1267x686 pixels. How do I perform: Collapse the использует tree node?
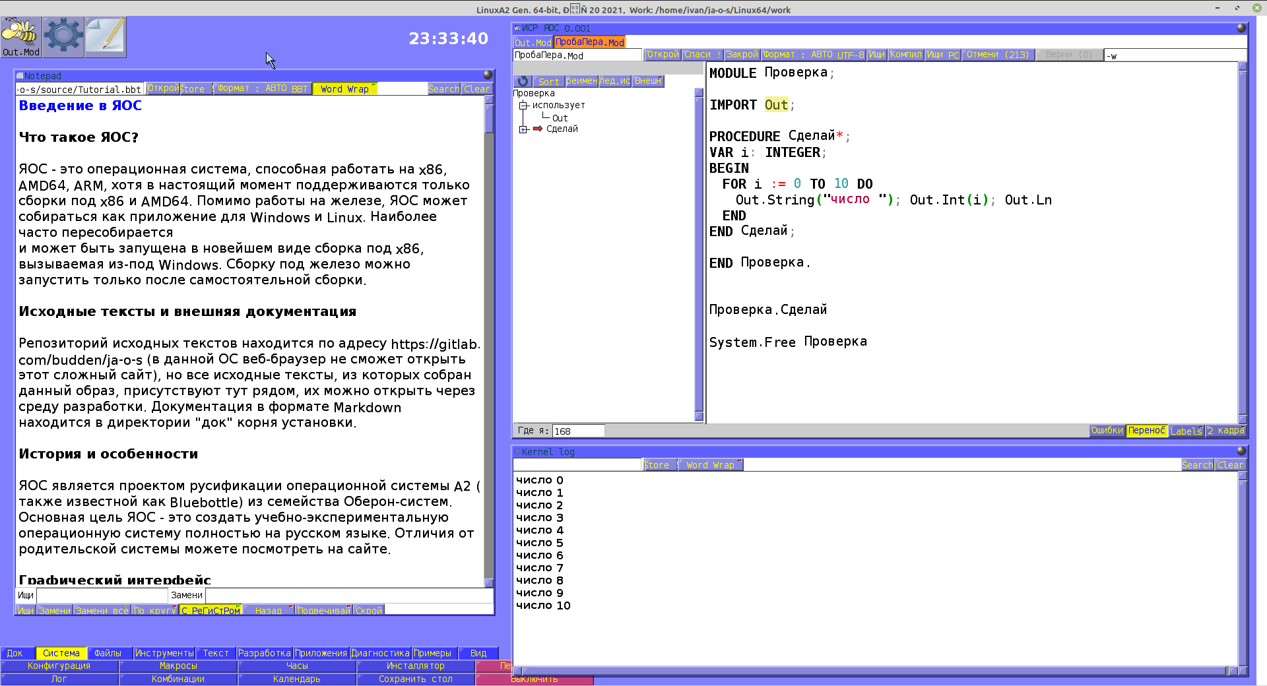[x=523, y=106]
